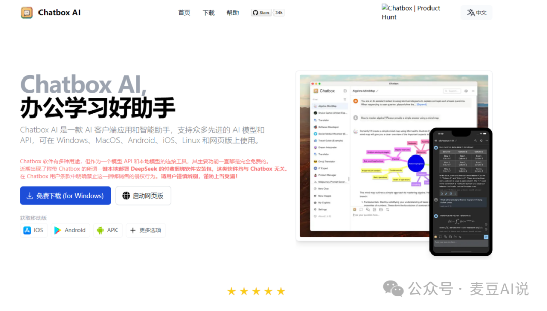Open the 下载 nav item

[209, 13]
